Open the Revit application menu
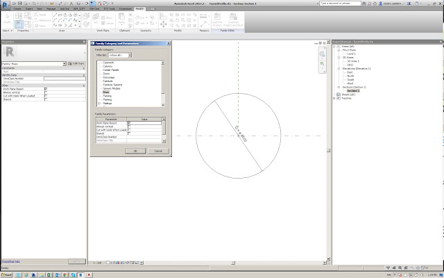Image resolution: width=444 pixels, height=278 pixels. [5, 5]
